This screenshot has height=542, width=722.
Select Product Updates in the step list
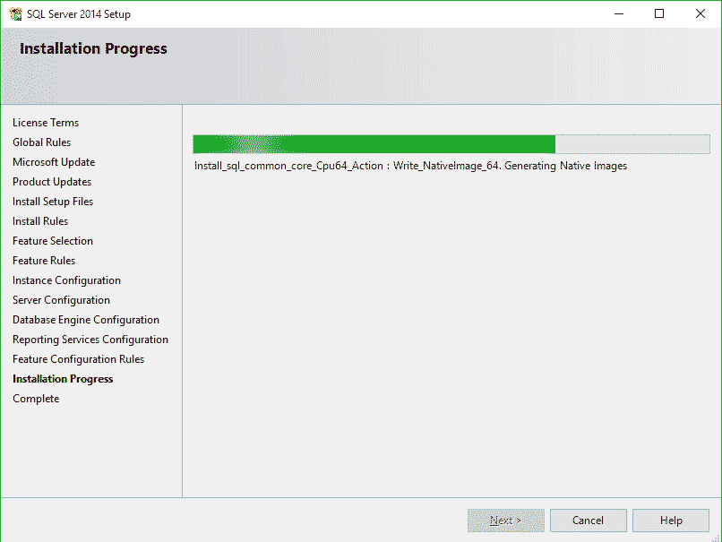point(52,181)
